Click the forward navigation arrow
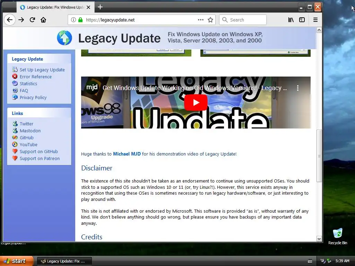The height and width of the screenshot is (266, 355). (x=21, y=20)
